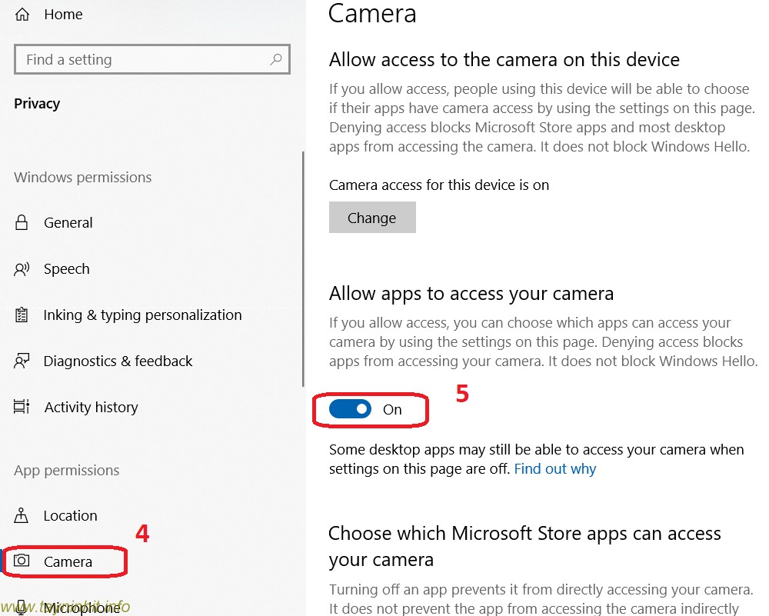Click the Microphone icon in sidebar
Image resolution: width=769 pixels, height=616 pixels.
tap(22, 608)
